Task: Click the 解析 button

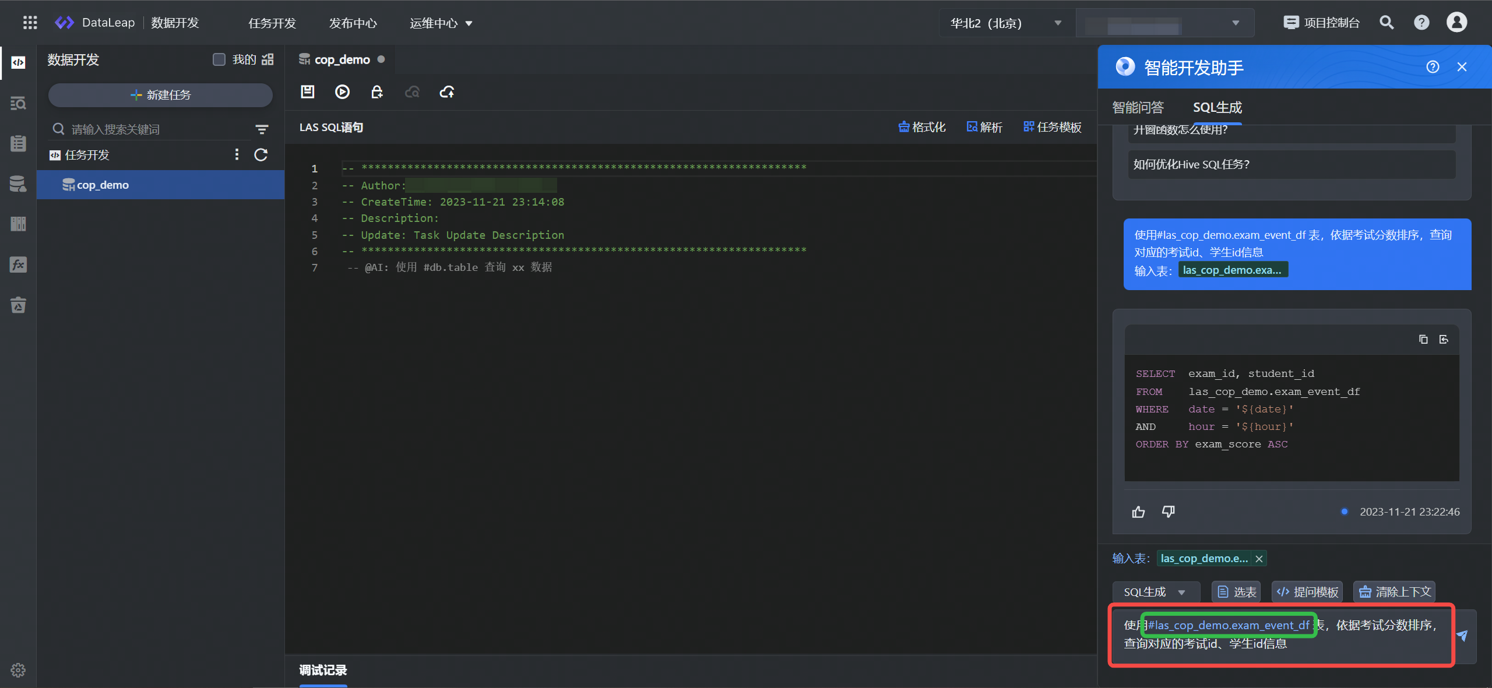Action: point(984,127)
